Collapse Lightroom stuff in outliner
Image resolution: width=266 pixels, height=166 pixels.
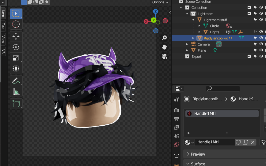193,20
